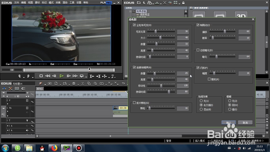This screenshot has height=152, width=270.
Task: Click the 大小 value field showing 48
Action: (183, 38)
